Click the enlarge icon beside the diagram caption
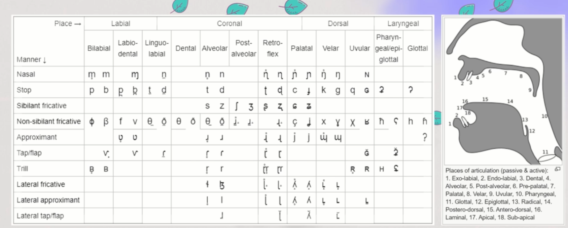The height and width of the screenshot is (228, 568). 557,169
